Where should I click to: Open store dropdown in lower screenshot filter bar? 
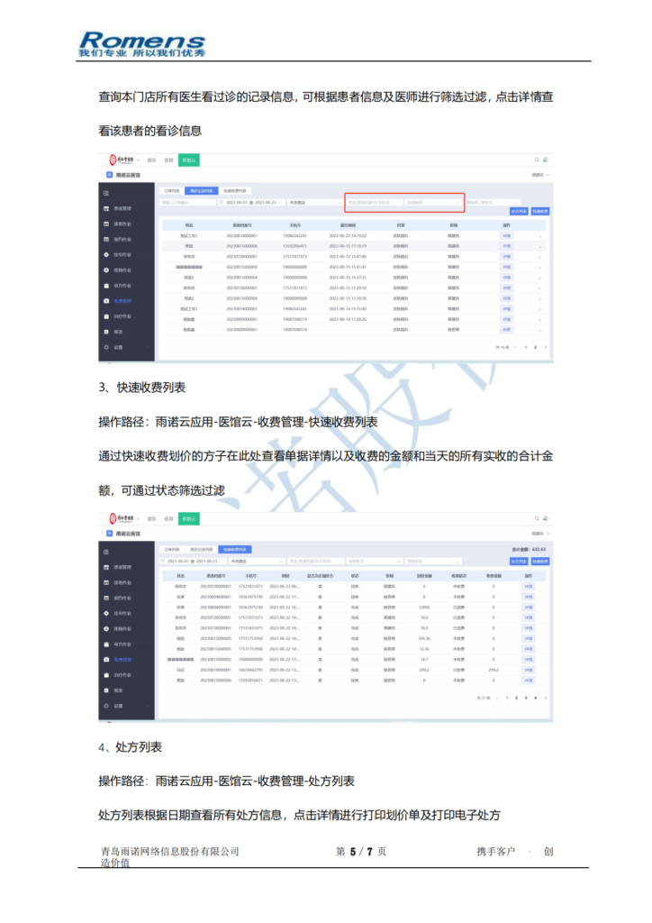tap(257, 561)
